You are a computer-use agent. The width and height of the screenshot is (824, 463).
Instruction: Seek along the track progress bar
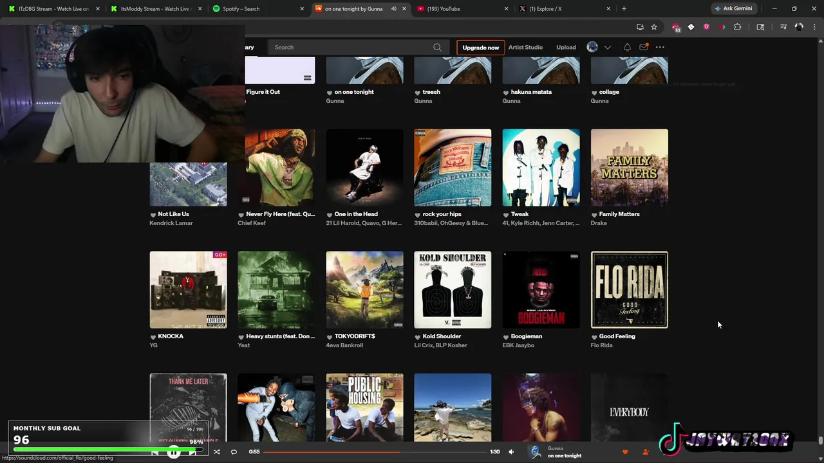[376, 452]
